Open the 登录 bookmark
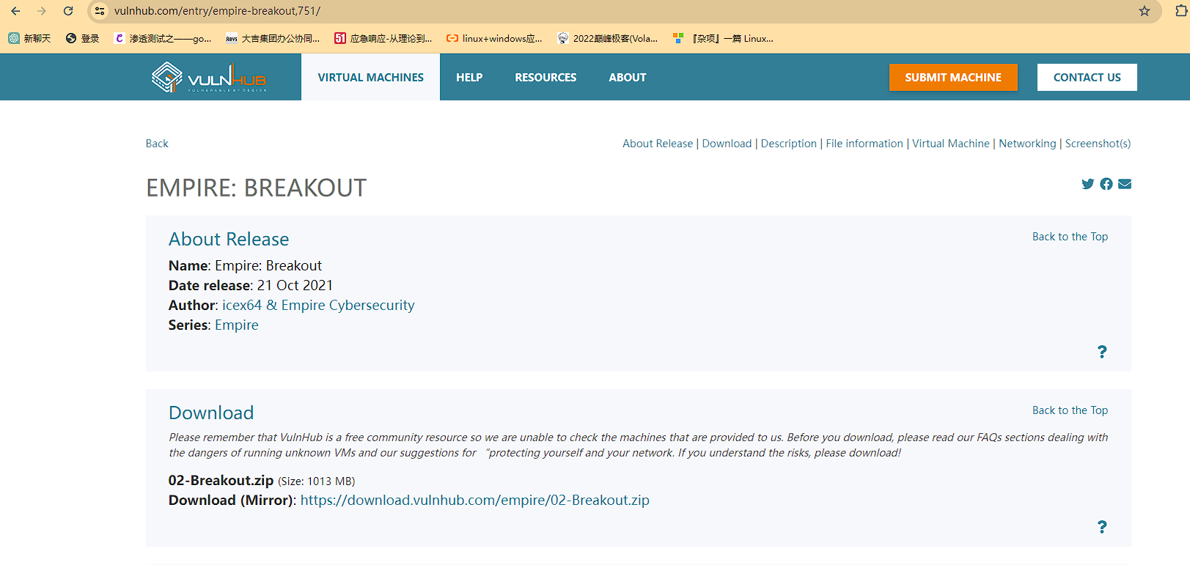The image size is (1190, 565). pyautogui.click(x=82, y=38)
